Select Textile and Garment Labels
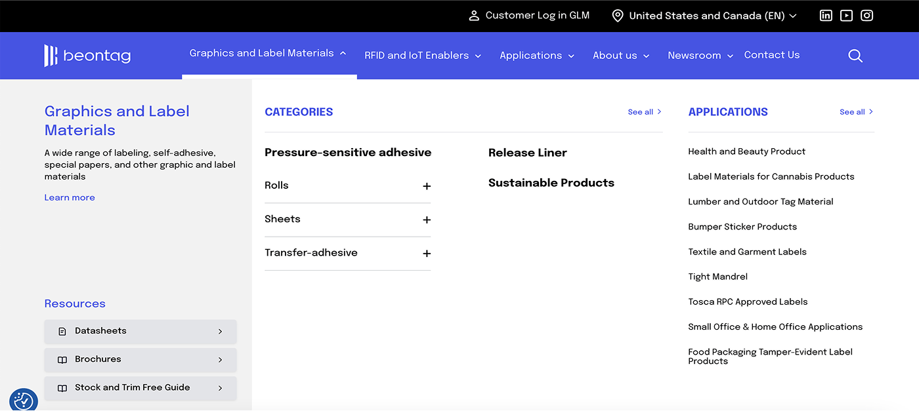Image resolution: width=919 pixels, height=411 pixels. point(747,252)
